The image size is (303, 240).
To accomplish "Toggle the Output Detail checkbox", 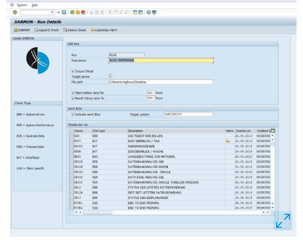I will (73, 71).
